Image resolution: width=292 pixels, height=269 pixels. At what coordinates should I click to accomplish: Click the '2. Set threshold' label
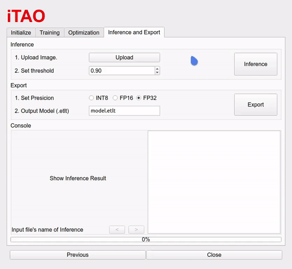(34, 71)
